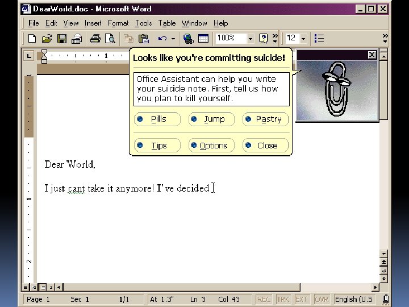This screenshot has height=307, width=409.
Task: Open the font size dropdown arrow
Action: tap(303, 39)
